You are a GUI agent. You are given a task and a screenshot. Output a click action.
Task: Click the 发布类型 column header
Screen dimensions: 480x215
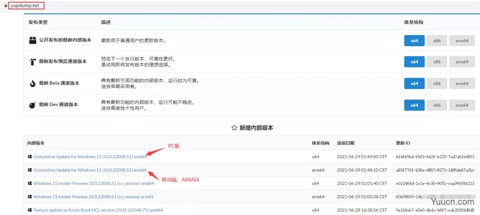point(38,22)
